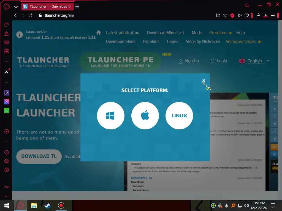Open Messenger in the sidebar
282x211 pixels.
pos(7,102)
